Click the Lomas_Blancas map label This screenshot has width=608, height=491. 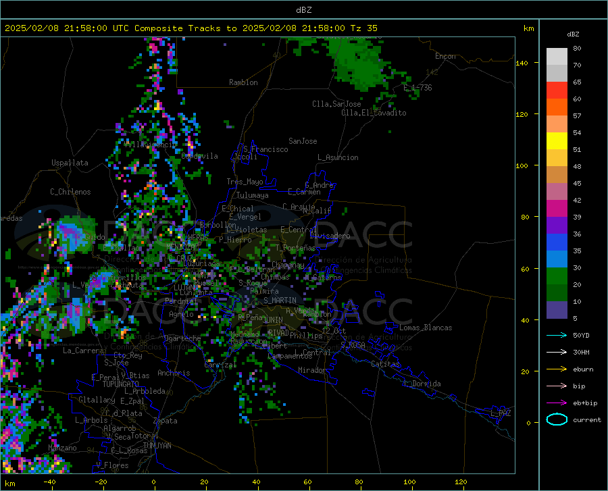click(426, 328)
